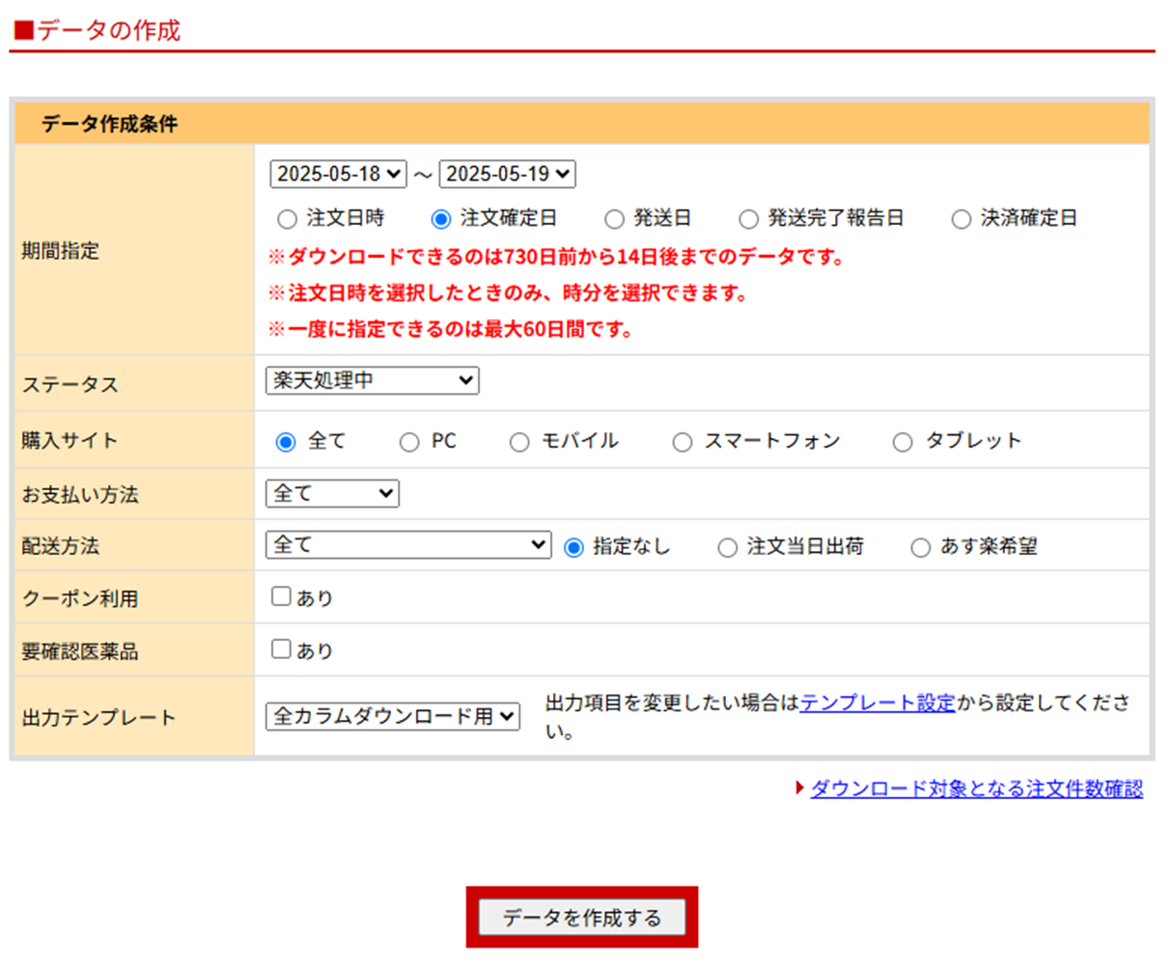Select the 注文日時 radio button
Screen dimensions: 1172x966
pos(287,220)
